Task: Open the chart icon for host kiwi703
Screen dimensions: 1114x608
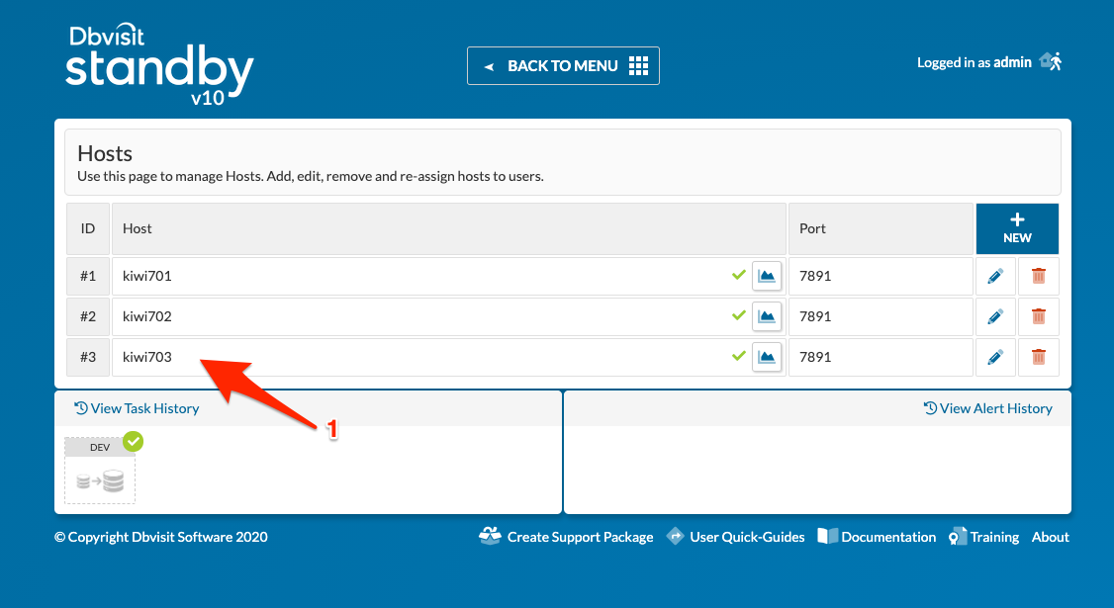Action: [767, 357]
